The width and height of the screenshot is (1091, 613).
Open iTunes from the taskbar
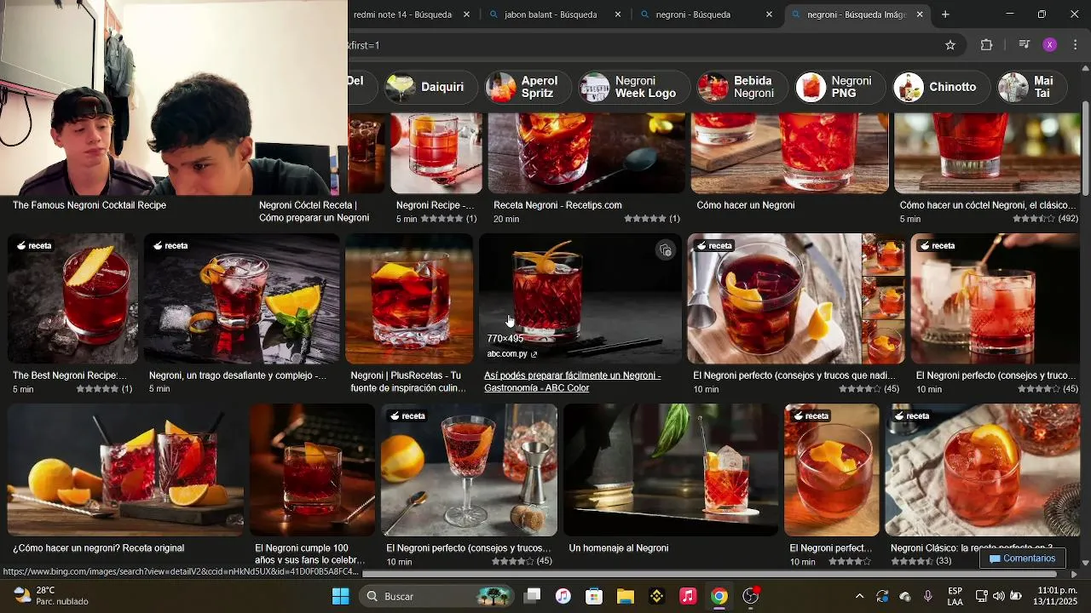pos(563,596)
